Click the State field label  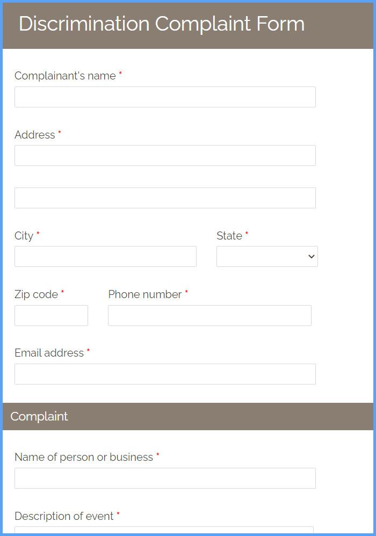229,236
